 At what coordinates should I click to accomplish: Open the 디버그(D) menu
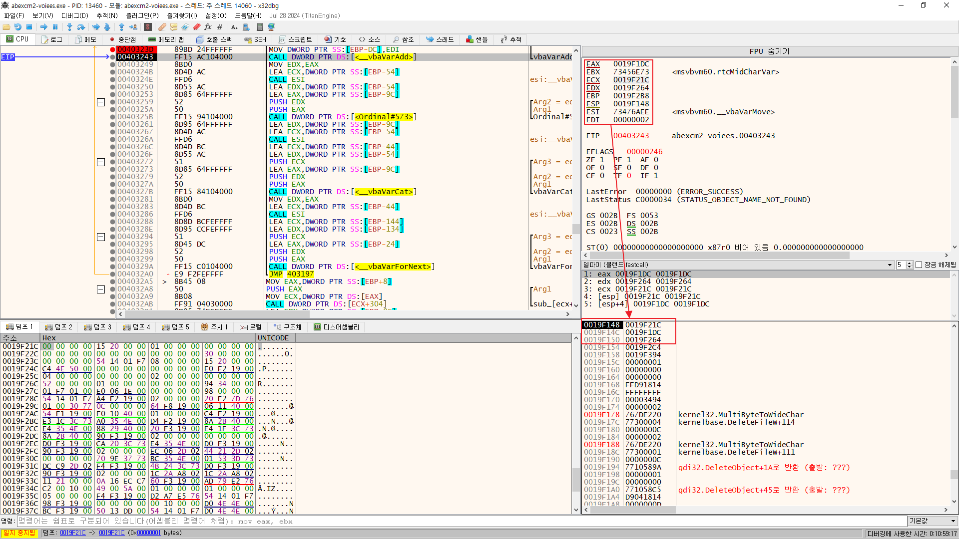point(74,15)
